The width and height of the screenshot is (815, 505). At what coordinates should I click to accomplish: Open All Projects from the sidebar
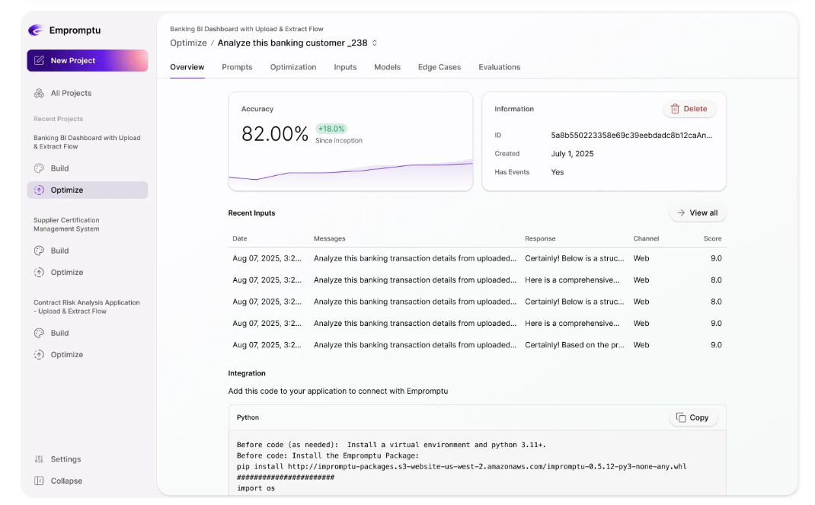71,93
